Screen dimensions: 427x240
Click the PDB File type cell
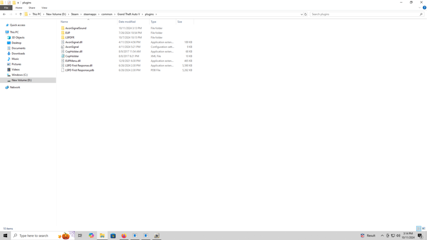(155, 70)
